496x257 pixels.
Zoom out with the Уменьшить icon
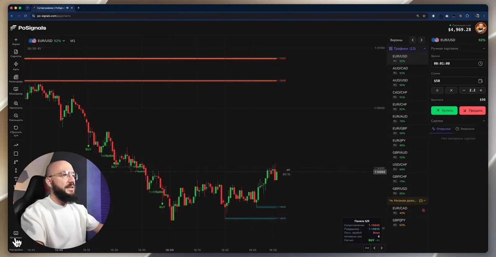16,117
